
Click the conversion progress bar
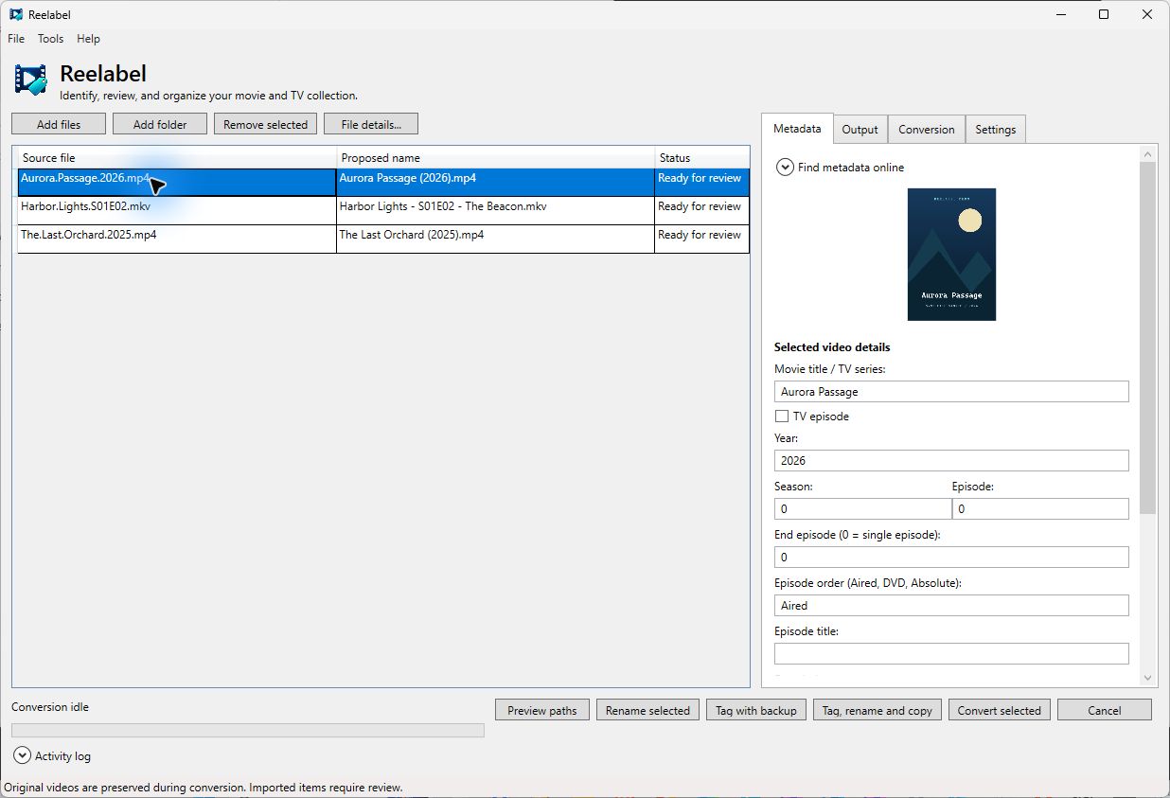click(x=248, y=730)
